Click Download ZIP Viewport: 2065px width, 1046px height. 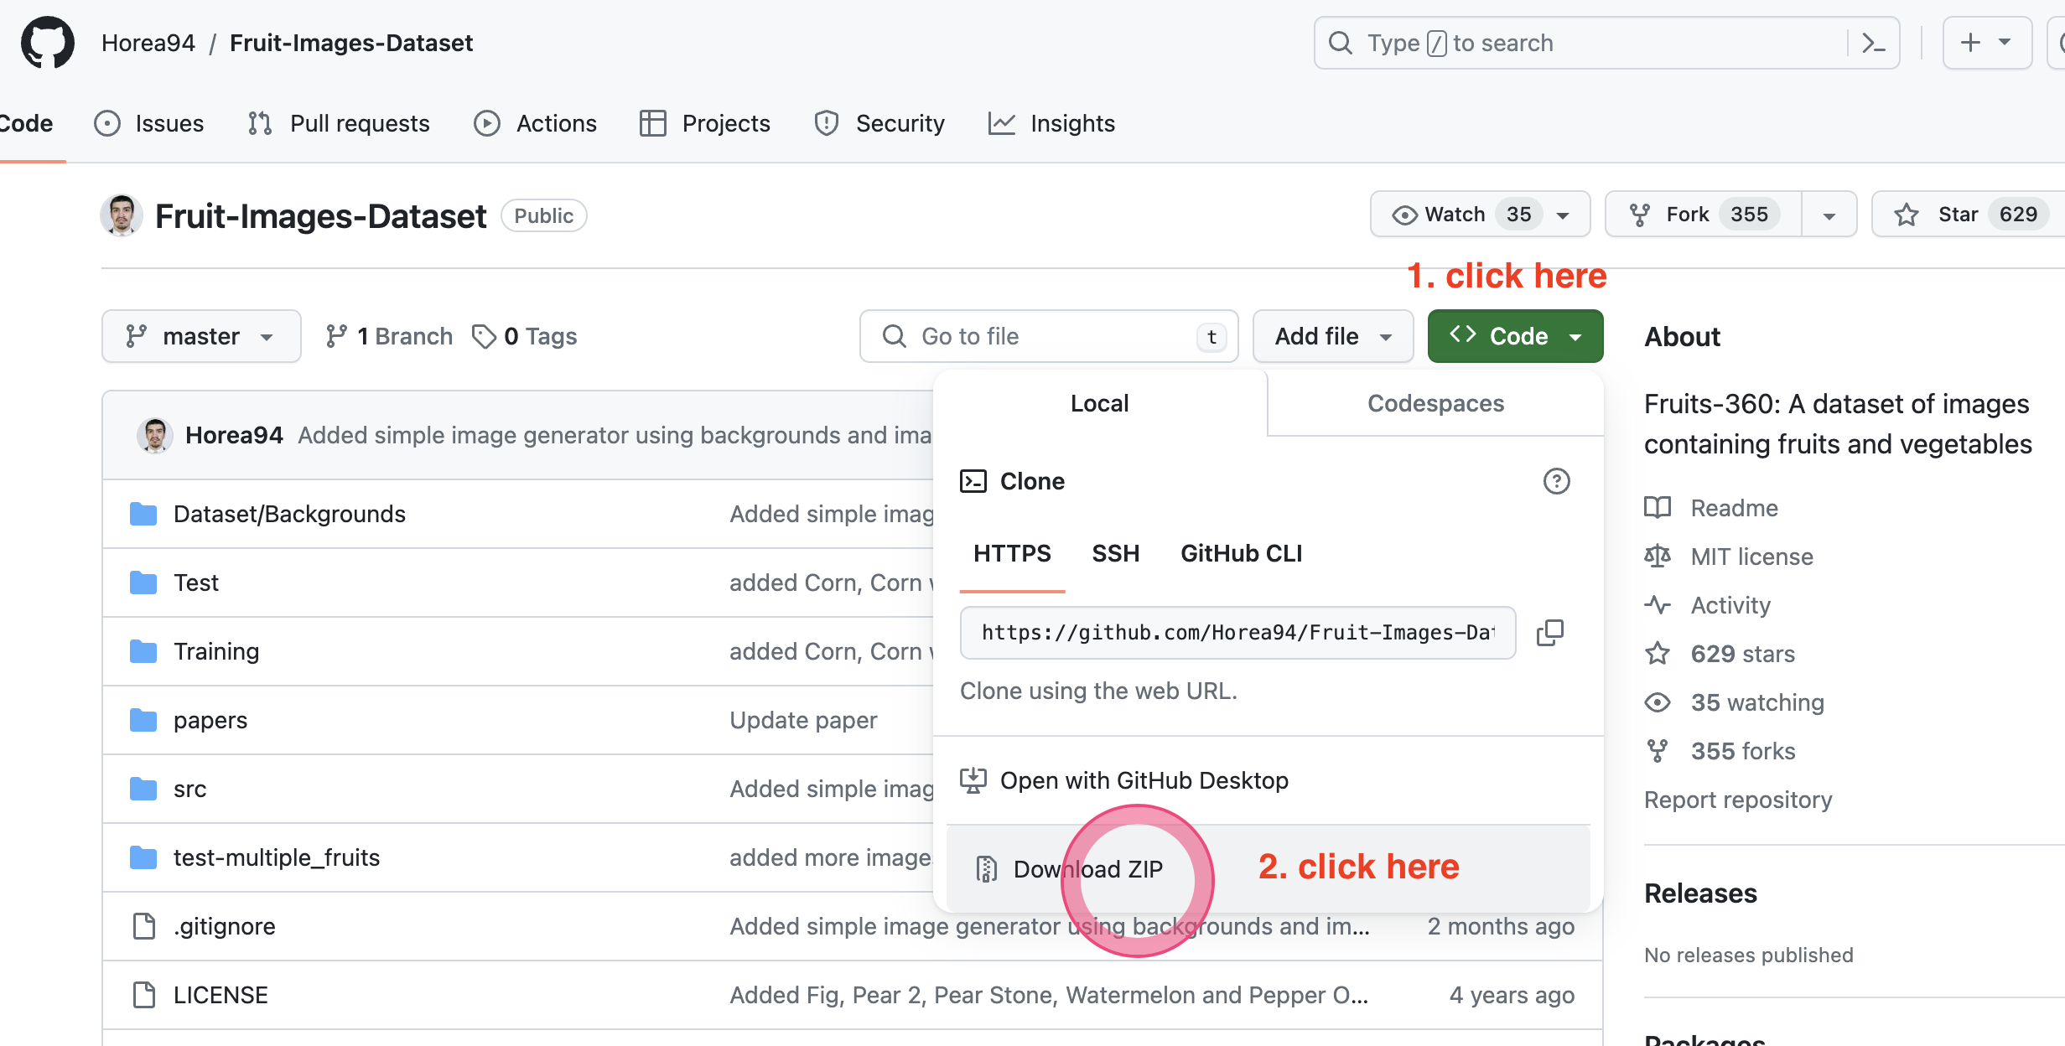[1087, 869]
